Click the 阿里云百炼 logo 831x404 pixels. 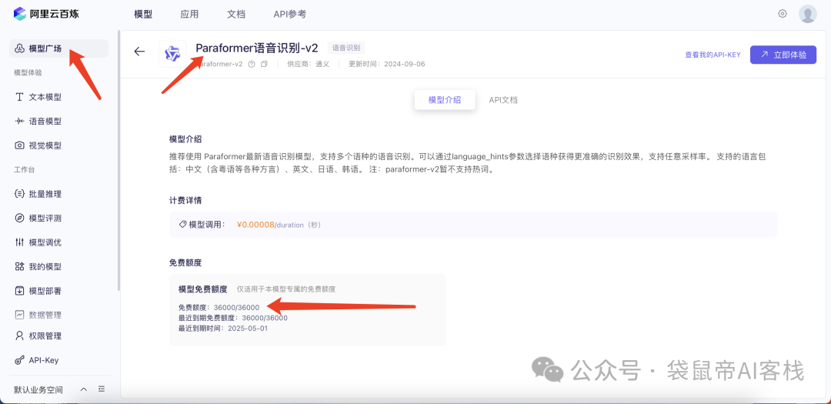coord(46,14)
